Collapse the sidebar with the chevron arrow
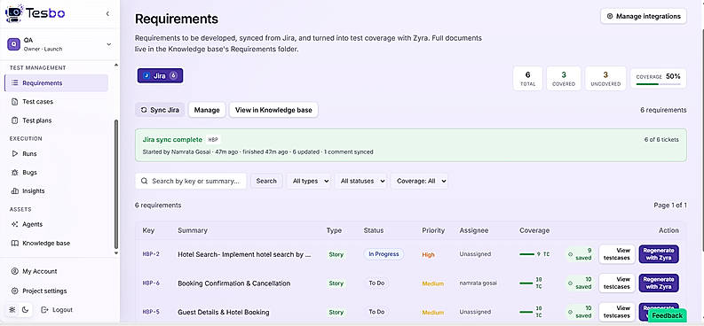The image size is (704, 326). [x=107, y=14]
